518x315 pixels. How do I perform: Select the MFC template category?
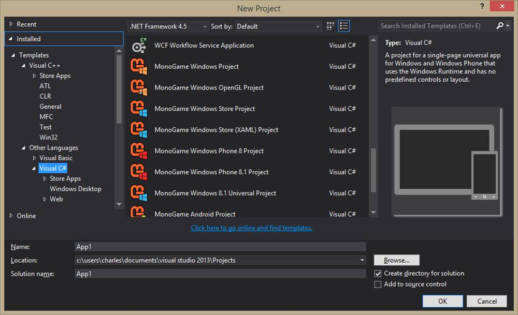point(46,116)
